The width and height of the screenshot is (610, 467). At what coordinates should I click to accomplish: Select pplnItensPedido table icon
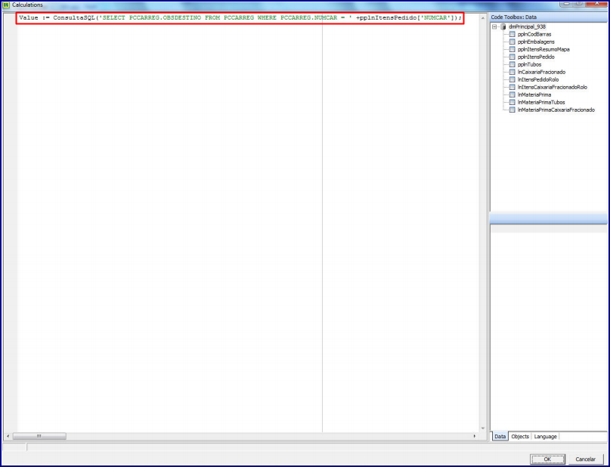(x=512, y=57)
